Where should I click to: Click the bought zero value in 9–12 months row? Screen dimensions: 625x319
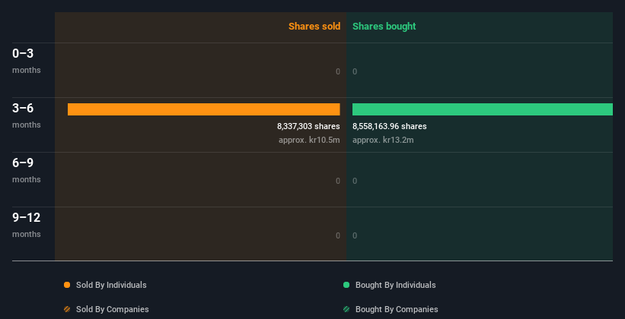coord(355,235)
